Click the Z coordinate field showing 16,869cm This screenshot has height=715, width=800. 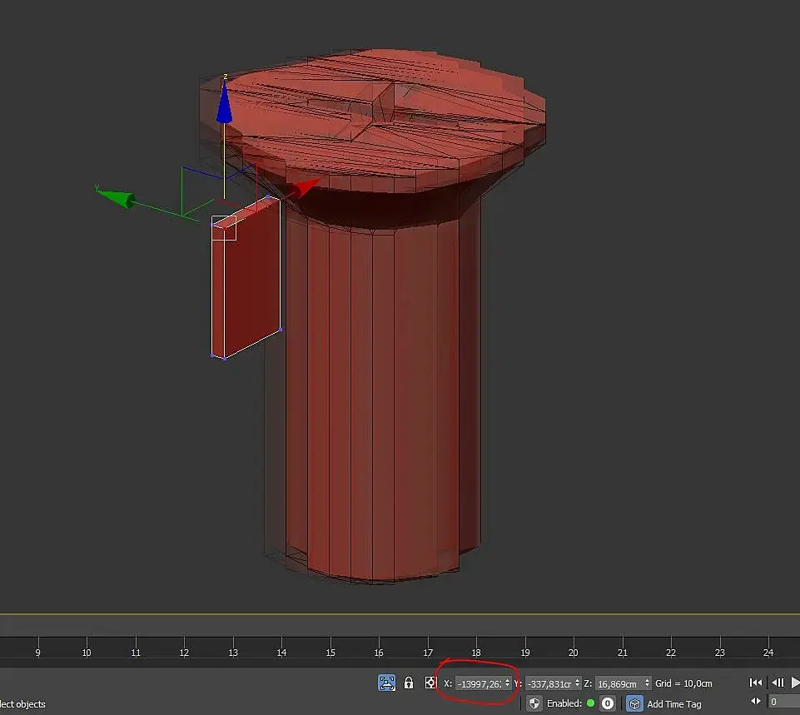click(x=618, y=683)
